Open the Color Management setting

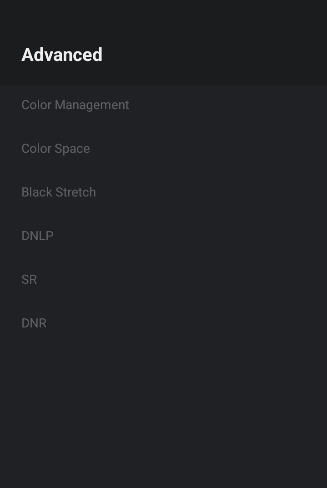(75, 105)
